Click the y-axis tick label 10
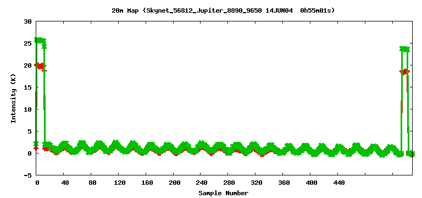 [28, 109]
